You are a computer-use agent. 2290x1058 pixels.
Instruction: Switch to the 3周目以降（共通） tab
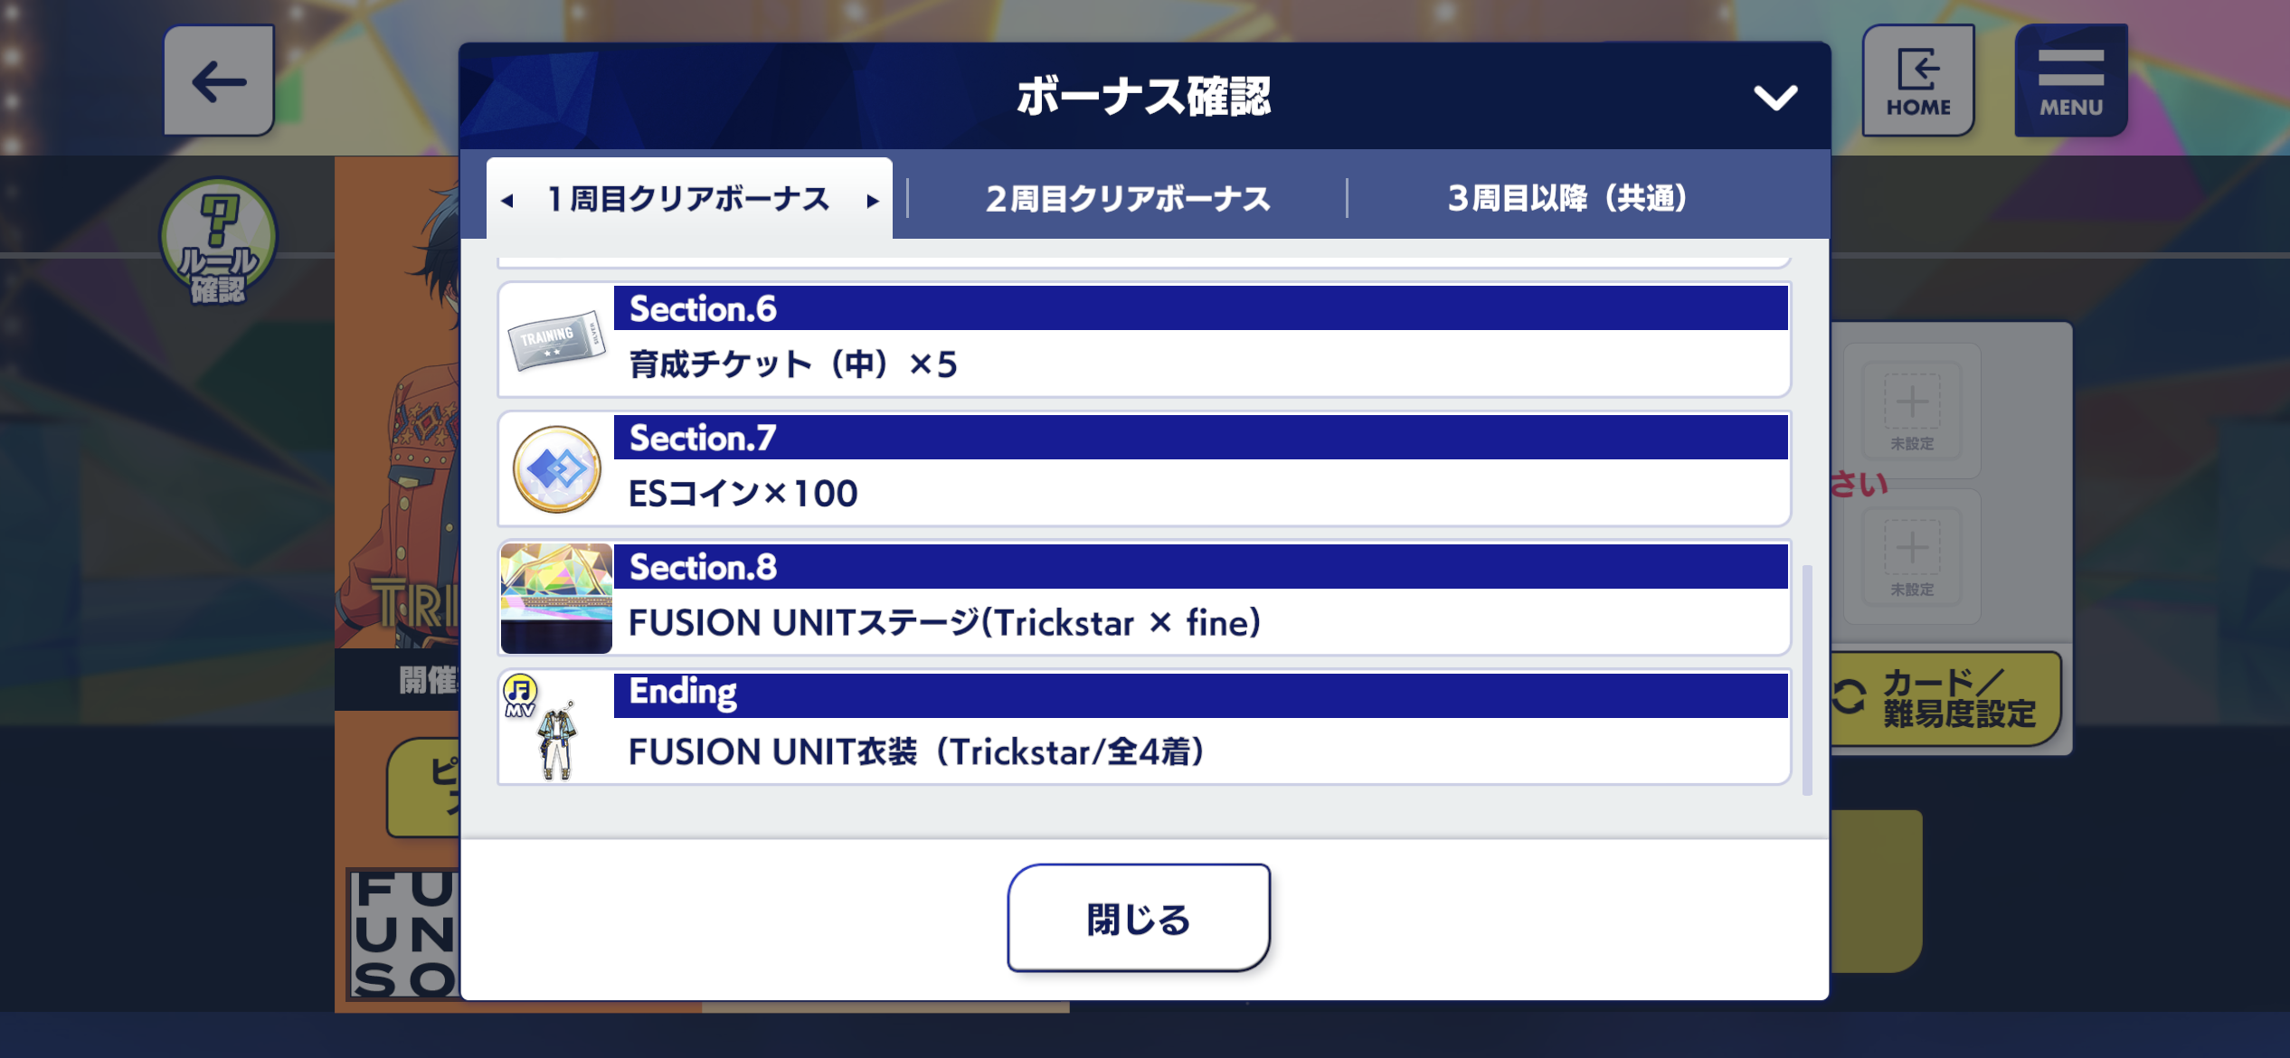point(1567,198)
